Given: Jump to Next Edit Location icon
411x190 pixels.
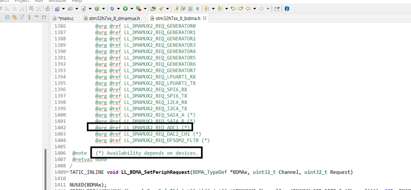Looking at the screenshot, I should (x=241, y=9).
